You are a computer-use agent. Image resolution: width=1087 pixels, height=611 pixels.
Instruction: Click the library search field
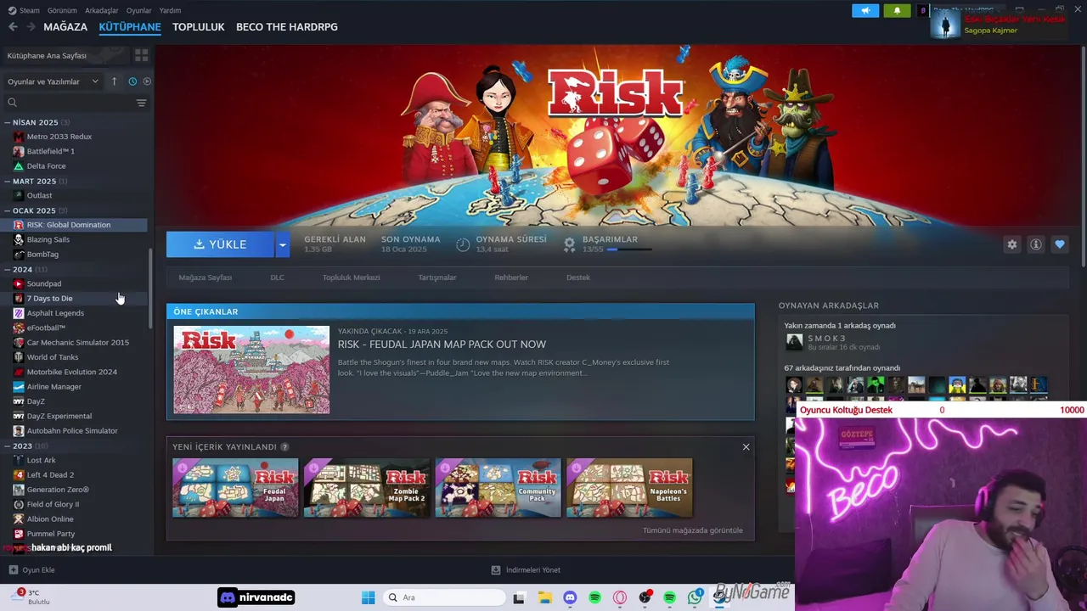[68, 103]
